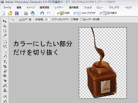The height and width of the screenshot is (103, 138).
Task: Click the 作成 button
Action: click(63, 13)
